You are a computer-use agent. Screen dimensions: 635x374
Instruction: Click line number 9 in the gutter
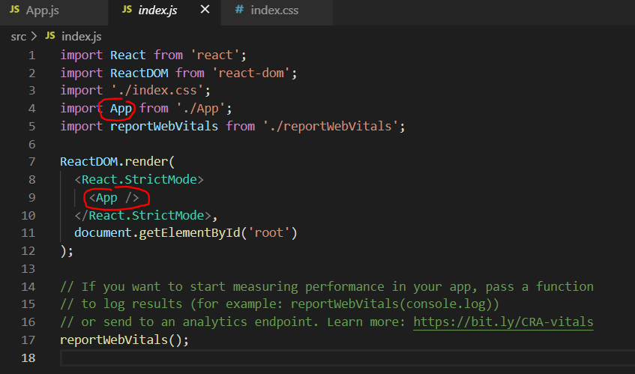[32, 198]
